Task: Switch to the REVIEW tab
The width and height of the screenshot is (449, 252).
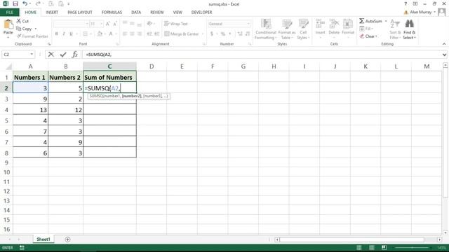Action: (x=157, y=13)
